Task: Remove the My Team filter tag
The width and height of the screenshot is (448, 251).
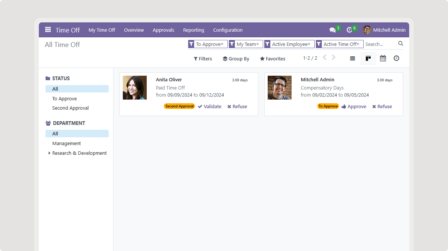Action: pos(257,44)
